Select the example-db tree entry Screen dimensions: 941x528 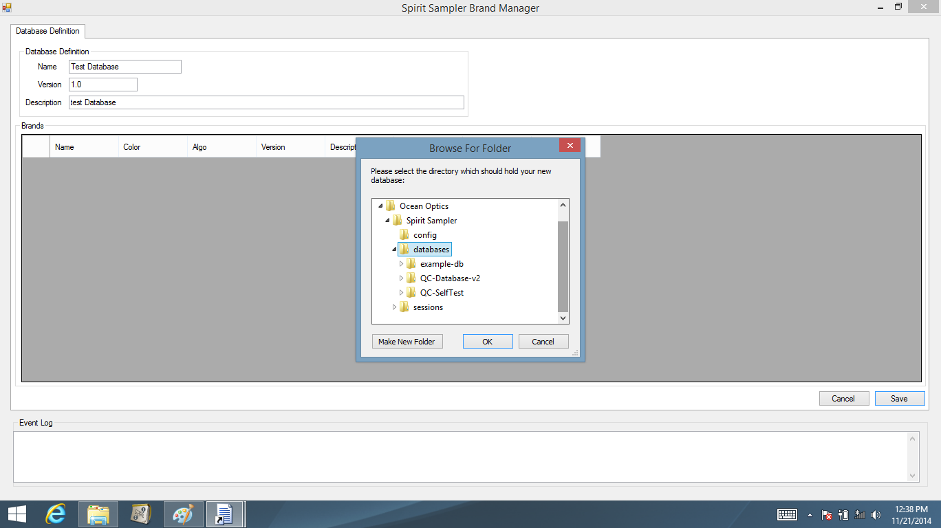(442, 264)
